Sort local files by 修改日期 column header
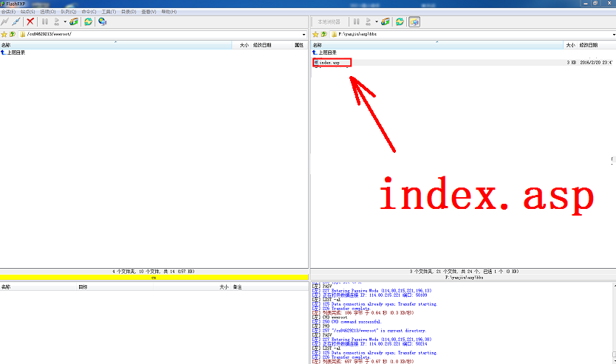This screenshot has height=364, width=616. pos(589,45)
